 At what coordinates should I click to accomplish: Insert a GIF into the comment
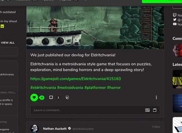click(147, 110)
